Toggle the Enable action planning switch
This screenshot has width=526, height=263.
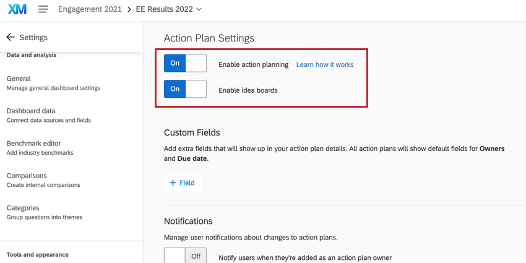185,64
